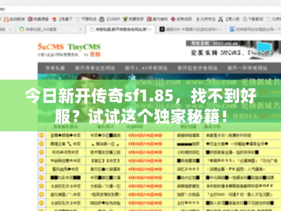Open the top-right SUCMS TinyCMS banner
This screenshot has height=211, width=281.
point(233,50)
